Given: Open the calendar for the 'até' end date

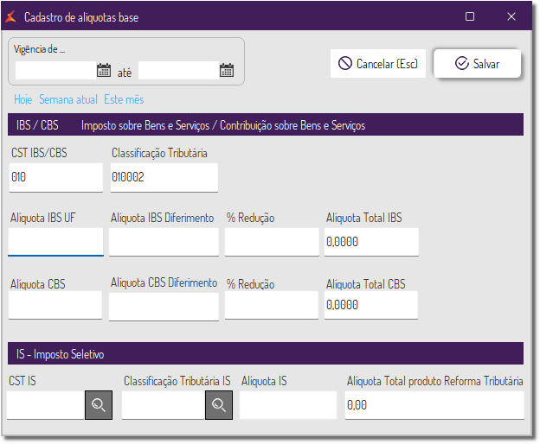Looking at the screenshot, I should coord(227,70).
